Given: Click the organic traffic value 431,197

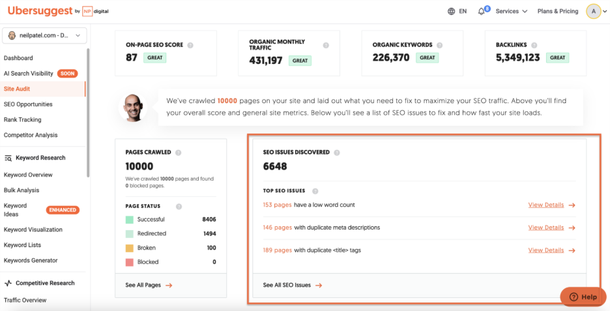Looking at the screenshot, I should [266, 61].
